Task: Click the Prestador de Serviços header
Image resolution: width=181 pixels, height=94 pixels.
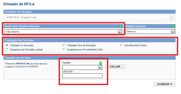Action: click(89, 12)
